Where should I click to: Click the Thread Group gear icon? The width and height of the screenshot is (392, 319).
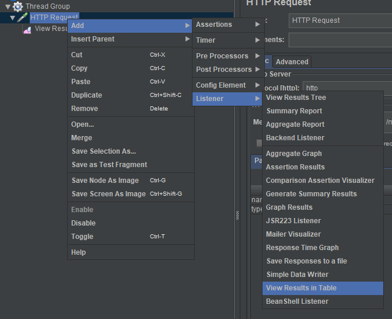point(17,6)
